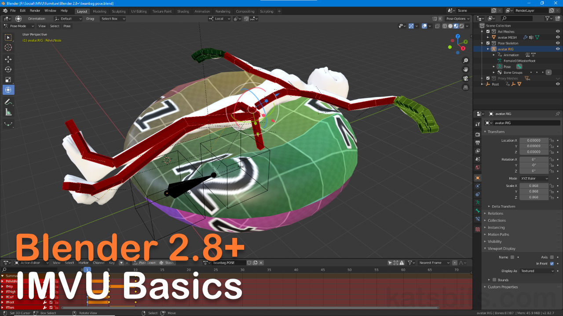Screen dimensions: 563x316
Task: Hide avatar.MESH with eye icon
Action: pos(558,37)
